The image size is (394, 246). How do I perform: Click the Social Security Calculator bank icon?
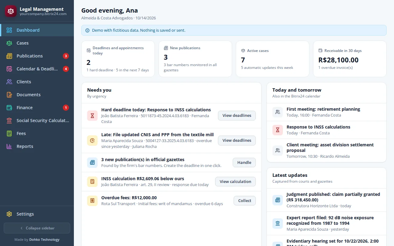(x=9, y=121)
